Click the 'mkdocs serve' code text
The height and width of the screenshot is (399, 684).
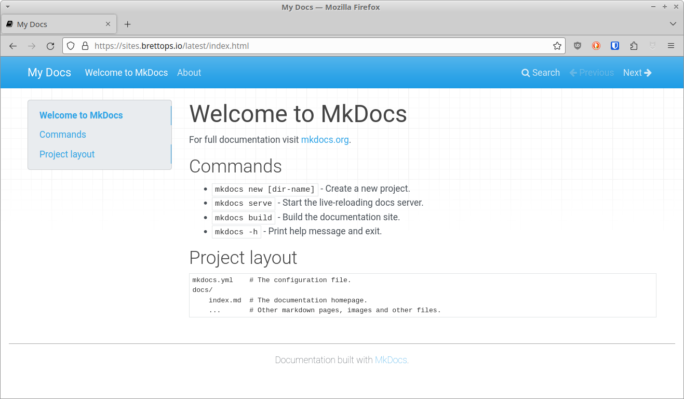244,203
